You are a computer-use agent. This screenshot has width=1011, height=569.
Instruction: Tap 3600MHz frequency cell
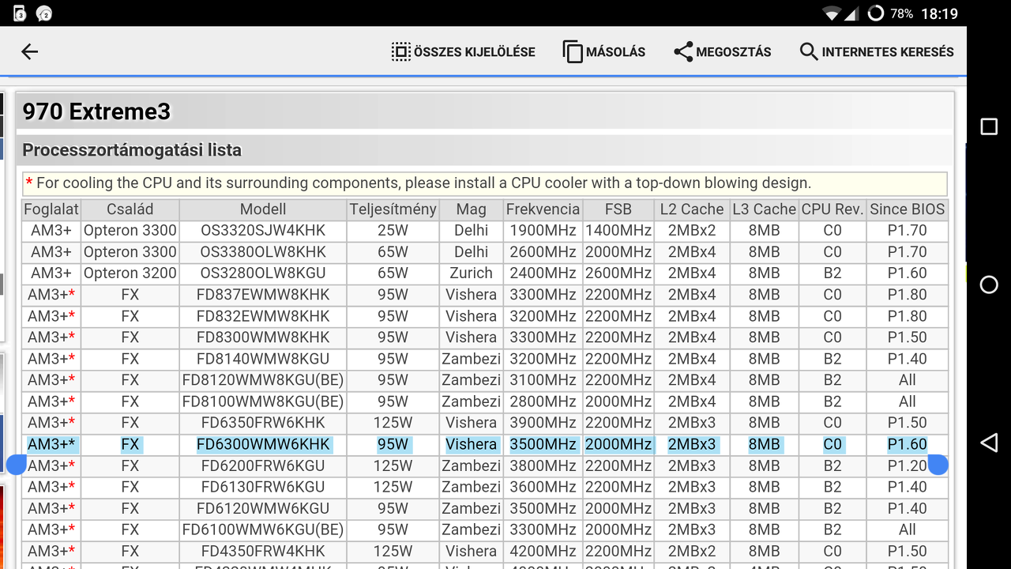point(543,487)
